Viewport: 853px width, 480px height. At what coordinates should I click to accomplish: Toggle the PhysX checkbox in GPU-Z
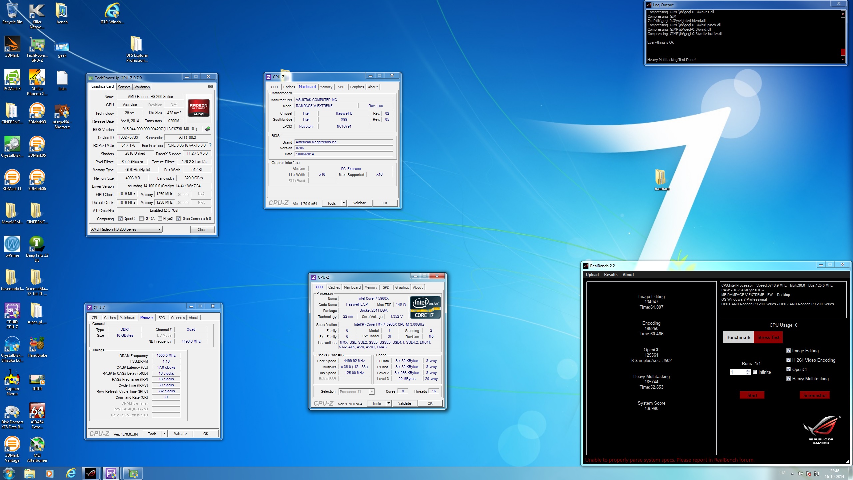coord(160,219)
